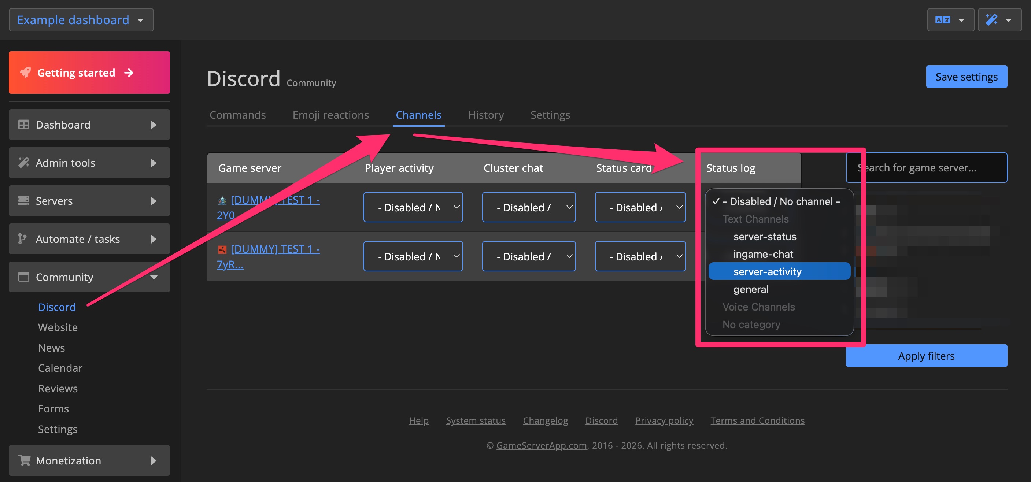Viewport: 1031px width, 482px height.
Task: Click the Automate / tasks branch icon
Action: point(22,239)
